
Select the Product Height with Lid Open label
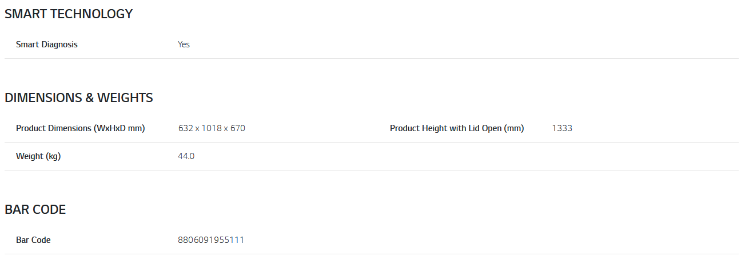[456, 128]
